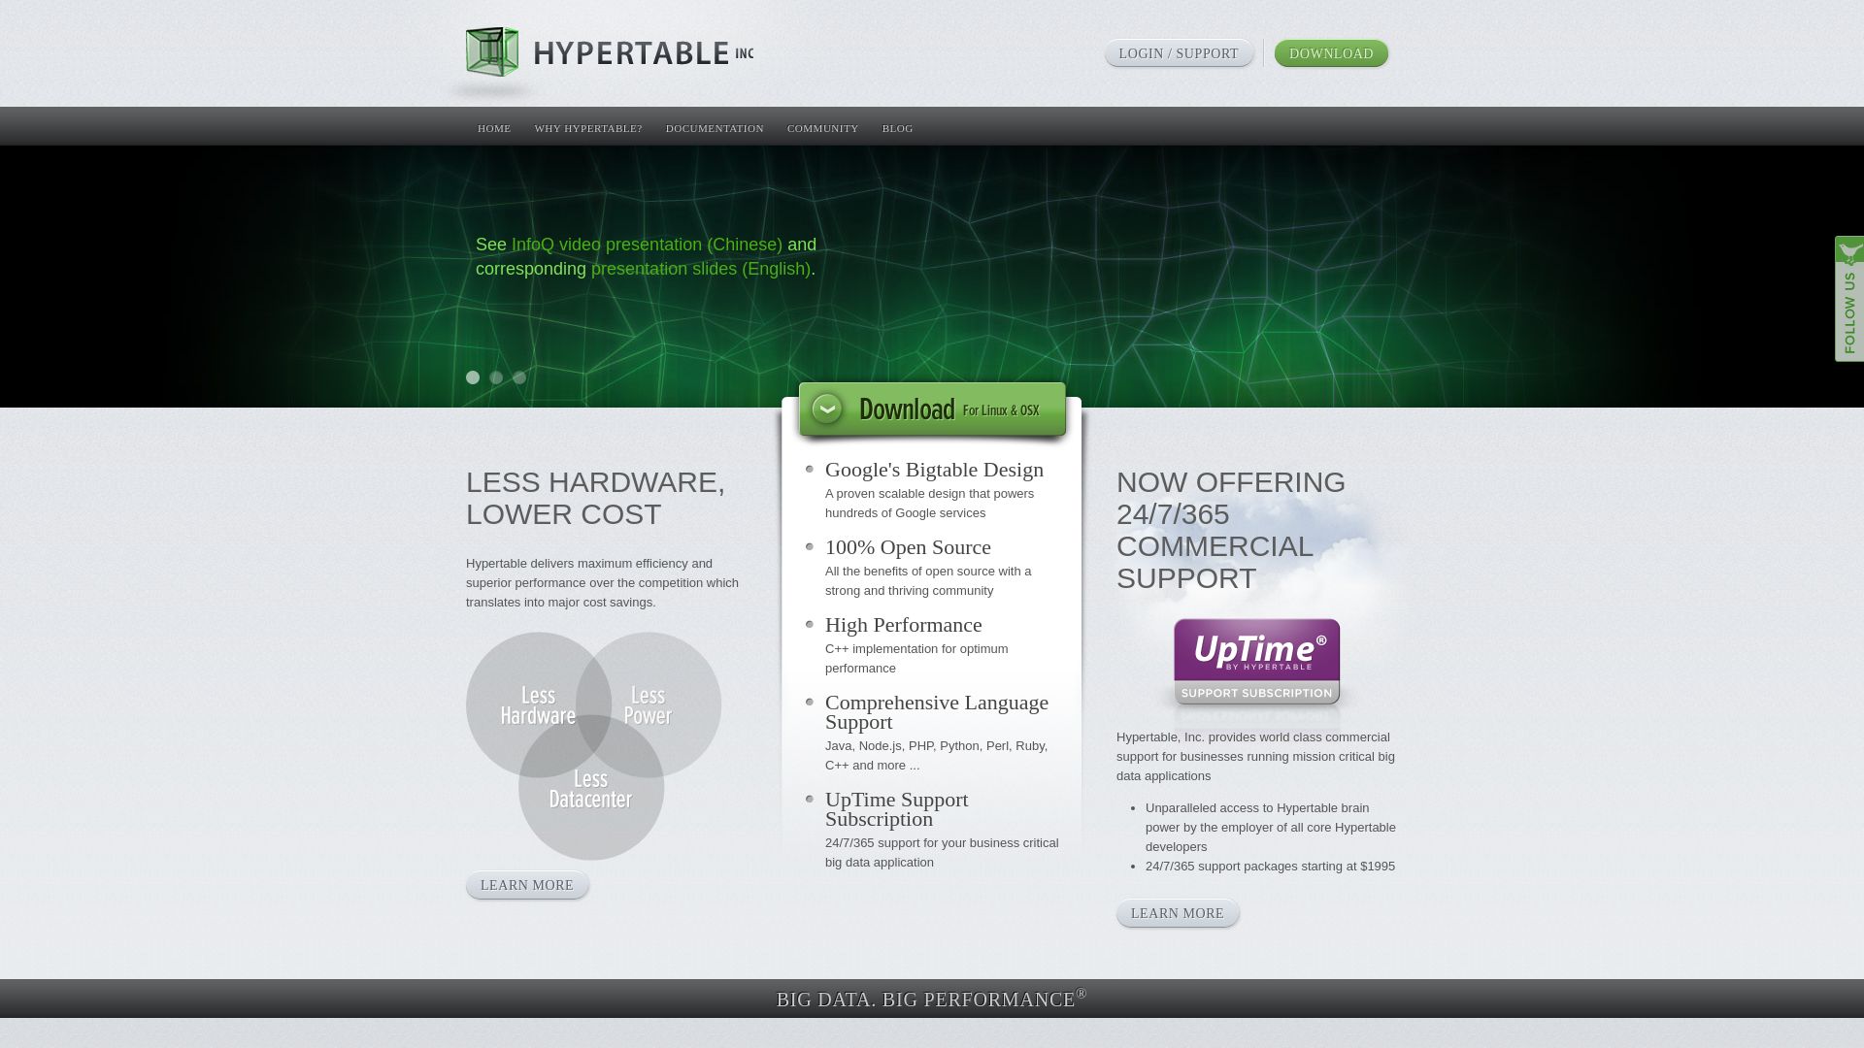Expand the DOCUMENTATION navigation dropdown
Viewport: 1864px width, 1048px height.
click(715, 128)
